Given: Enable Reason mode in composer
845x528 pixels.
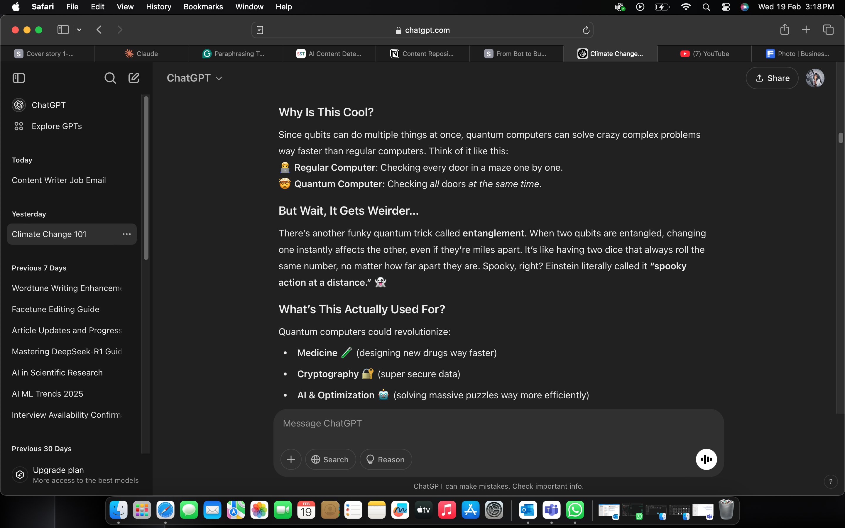Looking at the screenshot, I should (x=386, y=459).
